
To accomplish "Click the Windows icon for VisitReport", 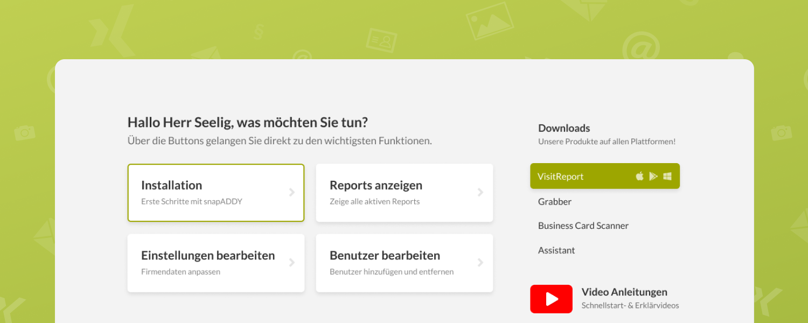I will (667, 176).
